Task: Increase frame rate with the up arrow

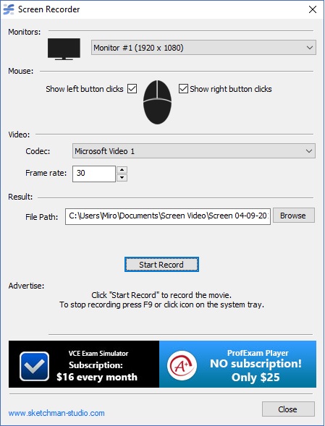Action: [x=122, y=170]
